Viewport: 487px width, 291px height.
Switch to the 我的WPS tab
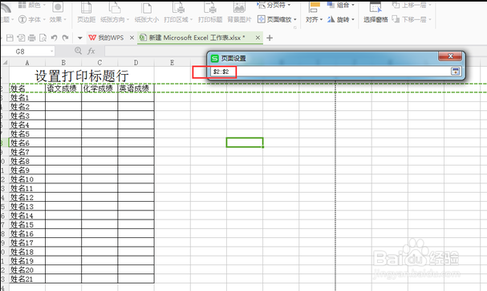[x=106, y=38]
